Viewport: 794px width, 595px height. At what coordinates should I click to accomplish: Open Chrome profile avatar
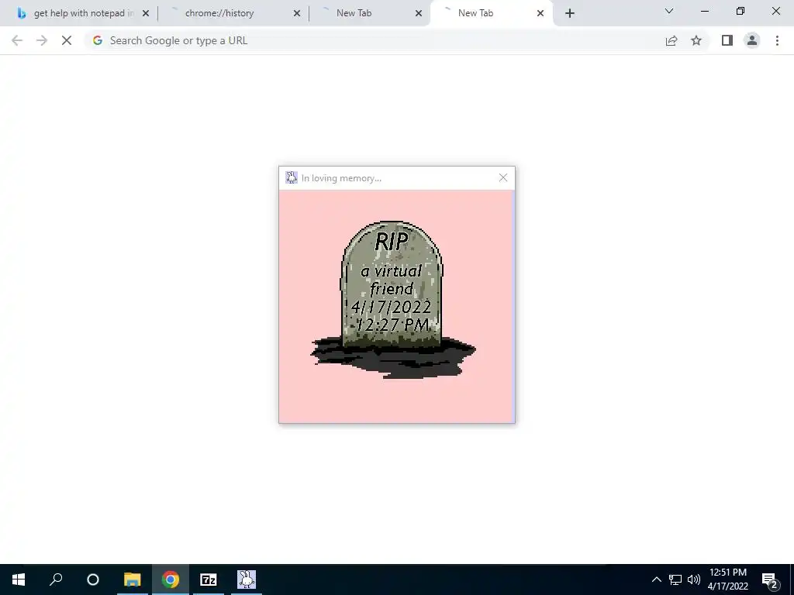752,40
